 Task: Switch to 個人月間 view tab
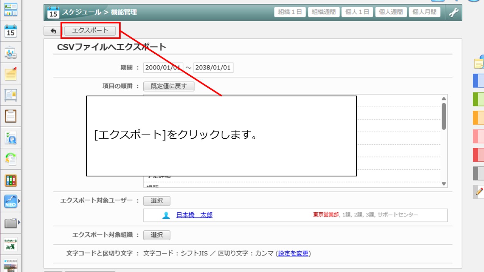point(424,12)
